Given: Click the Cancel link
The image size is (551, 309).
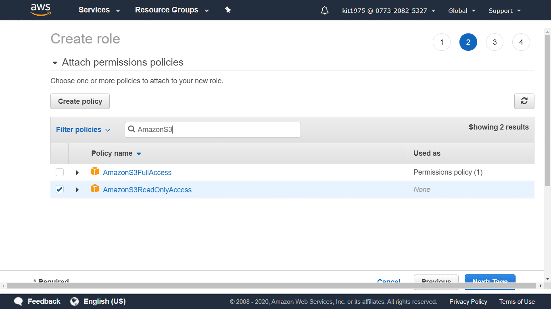Looking at the screenshot, I should (x=388, y=281).
